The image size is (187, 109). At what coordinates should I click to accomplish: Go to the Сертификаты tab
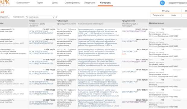72,3
